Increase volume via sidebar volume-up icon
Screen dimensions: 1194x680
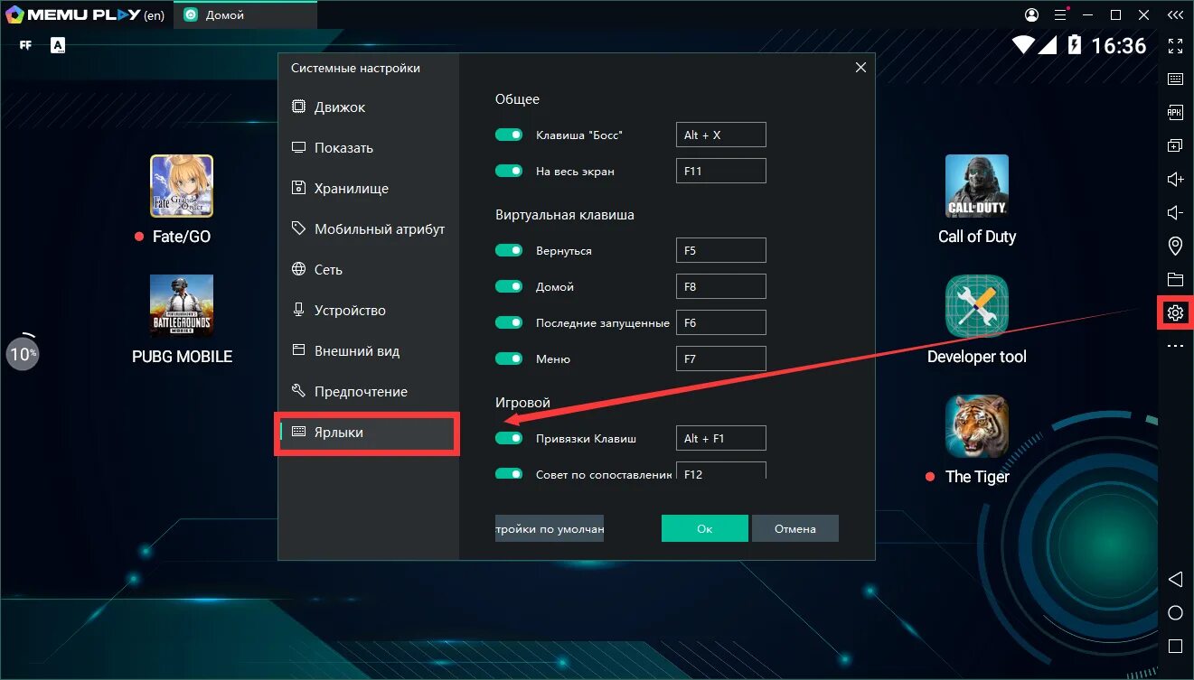tap(1175, 179)
